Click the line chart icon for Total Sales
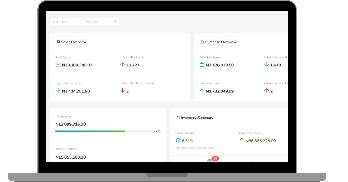Image resolution: width=348 pixels, height=182 pixels. (58, 65)
